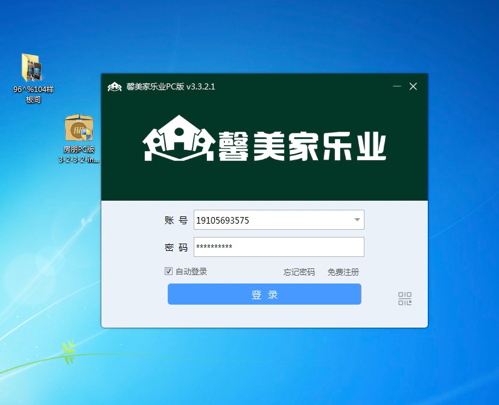
Task: Open the 免费注册 link
Action: (x=343, y=272)
